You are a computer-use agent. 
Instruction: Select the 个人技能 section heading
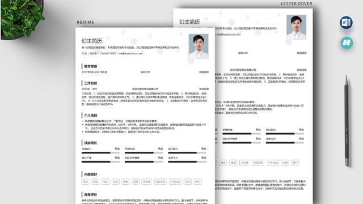coord(91,115)
